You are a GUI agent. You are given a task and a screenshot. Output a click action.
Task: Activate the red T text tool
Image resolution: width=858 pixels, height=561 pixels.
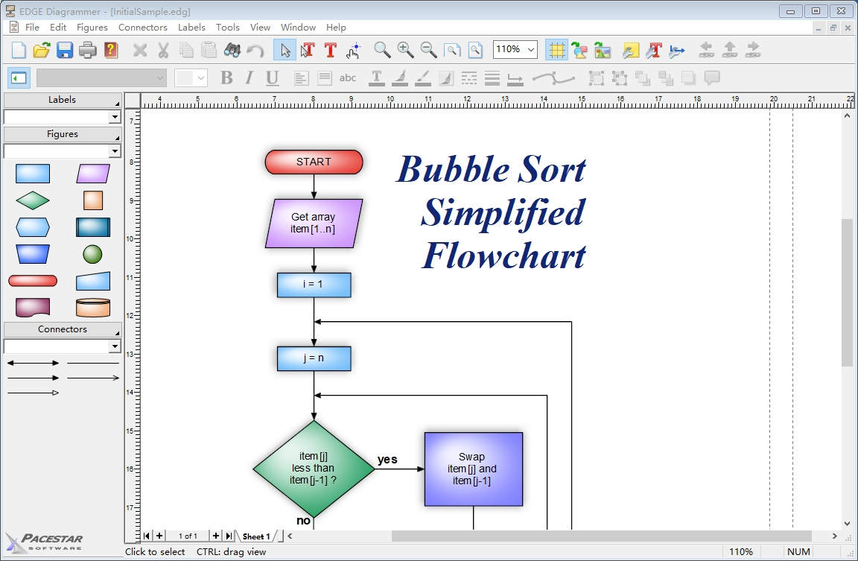330,51
